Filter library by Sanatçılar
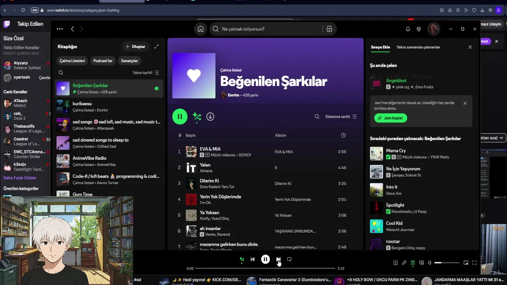 [x=130, y=61]
